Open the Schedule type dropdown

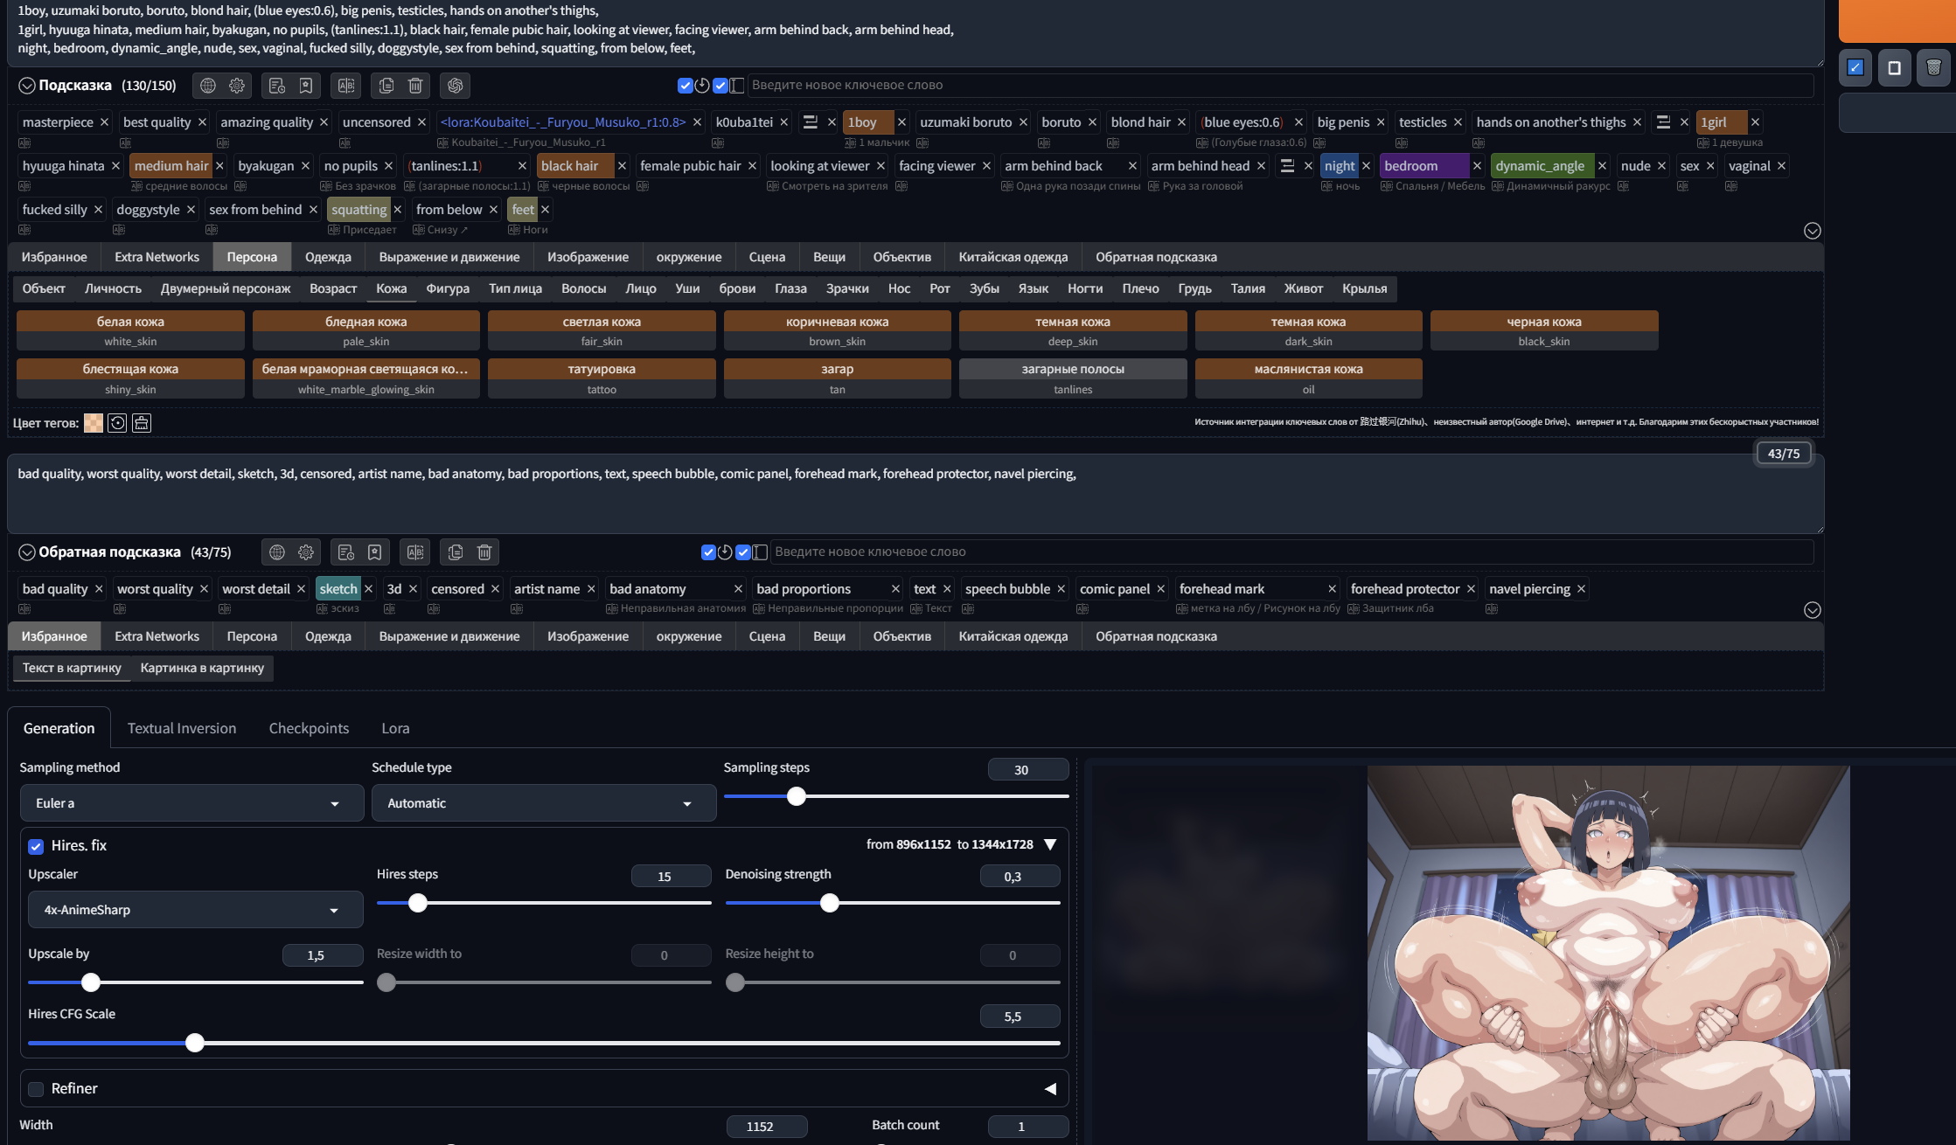pos(544,803)
